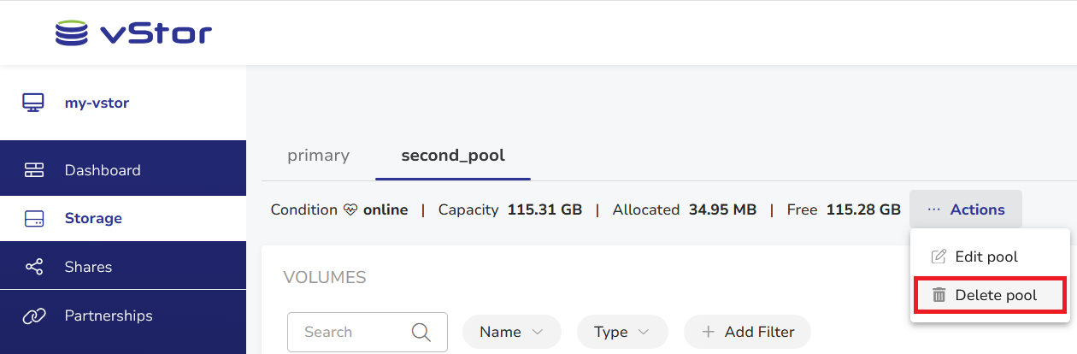Click the Delete pool trash icon
The width and height of the screenshot is (1077, 354).
[x=939, y=295]
